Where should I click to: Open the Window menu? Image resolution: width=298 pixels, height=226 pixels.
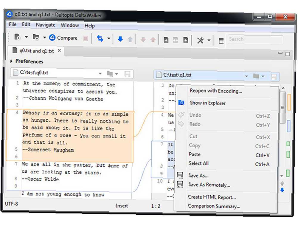tap(70, 25)
